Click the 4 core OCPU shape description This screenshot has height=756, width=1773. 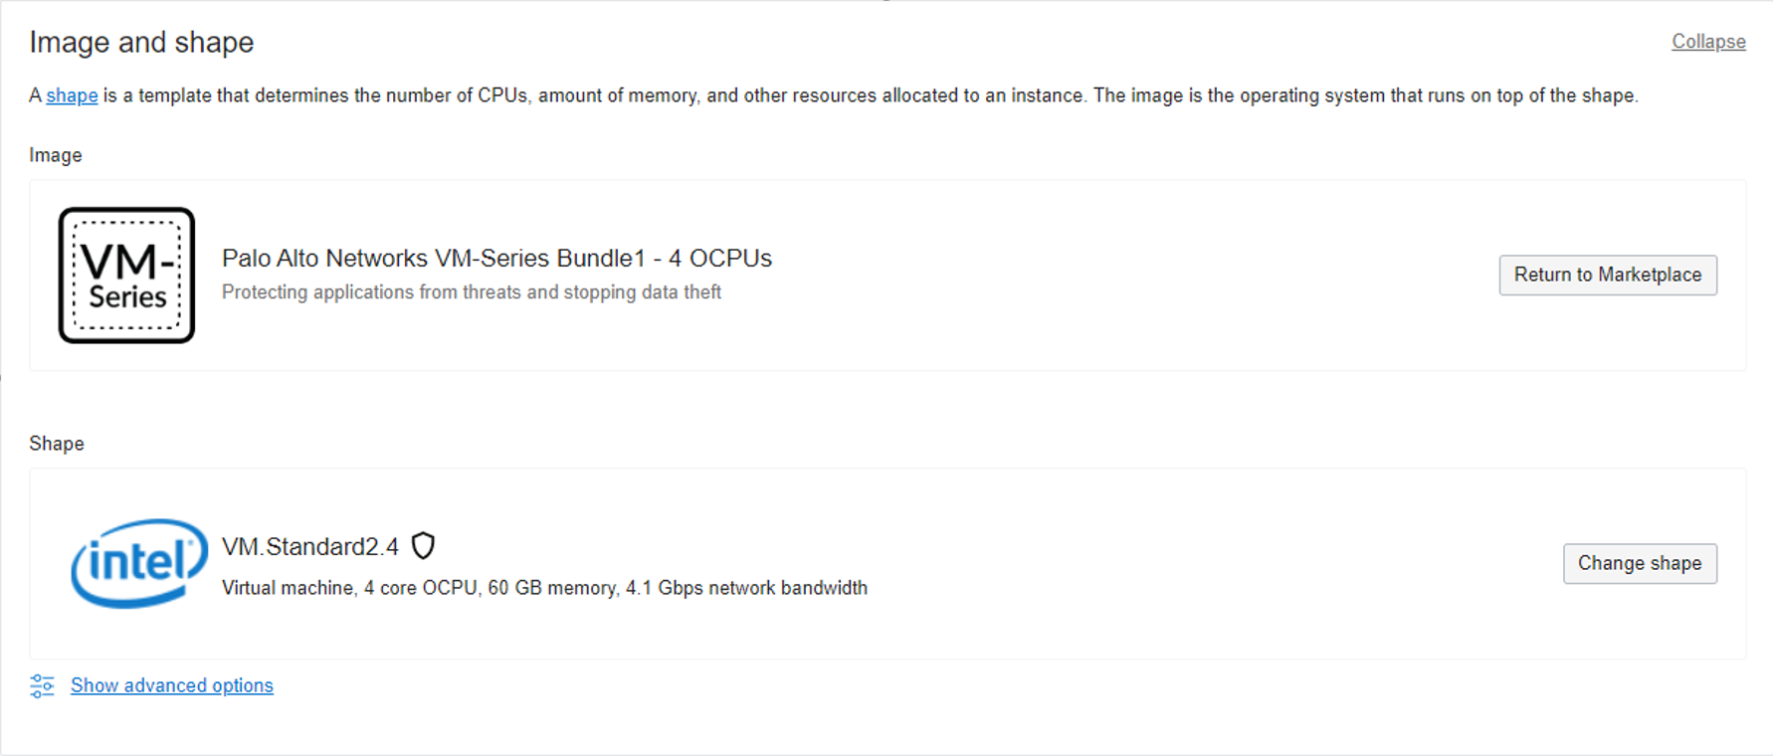pos(420,588)
